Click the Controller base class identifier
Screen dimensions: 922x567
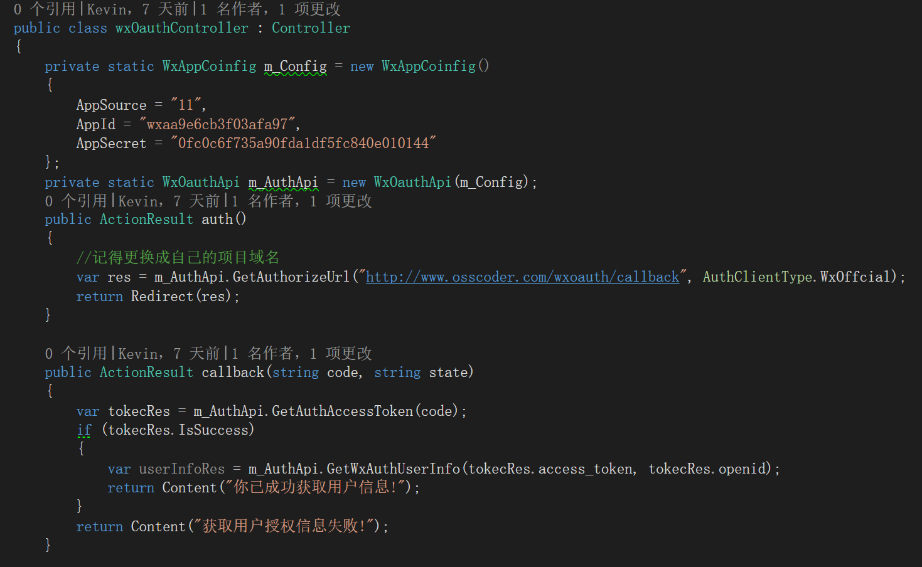click(311, 28)
